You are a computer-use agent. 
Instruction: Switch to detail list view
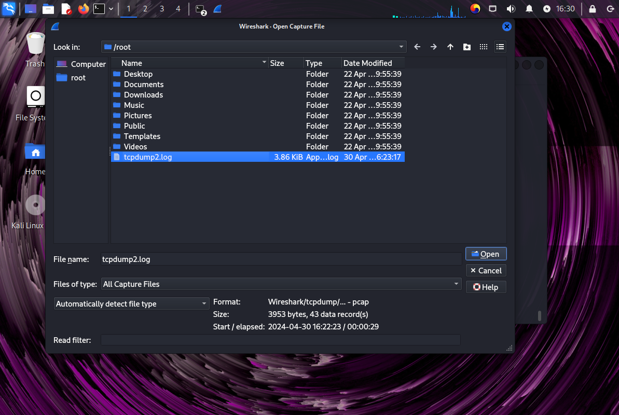500,47
